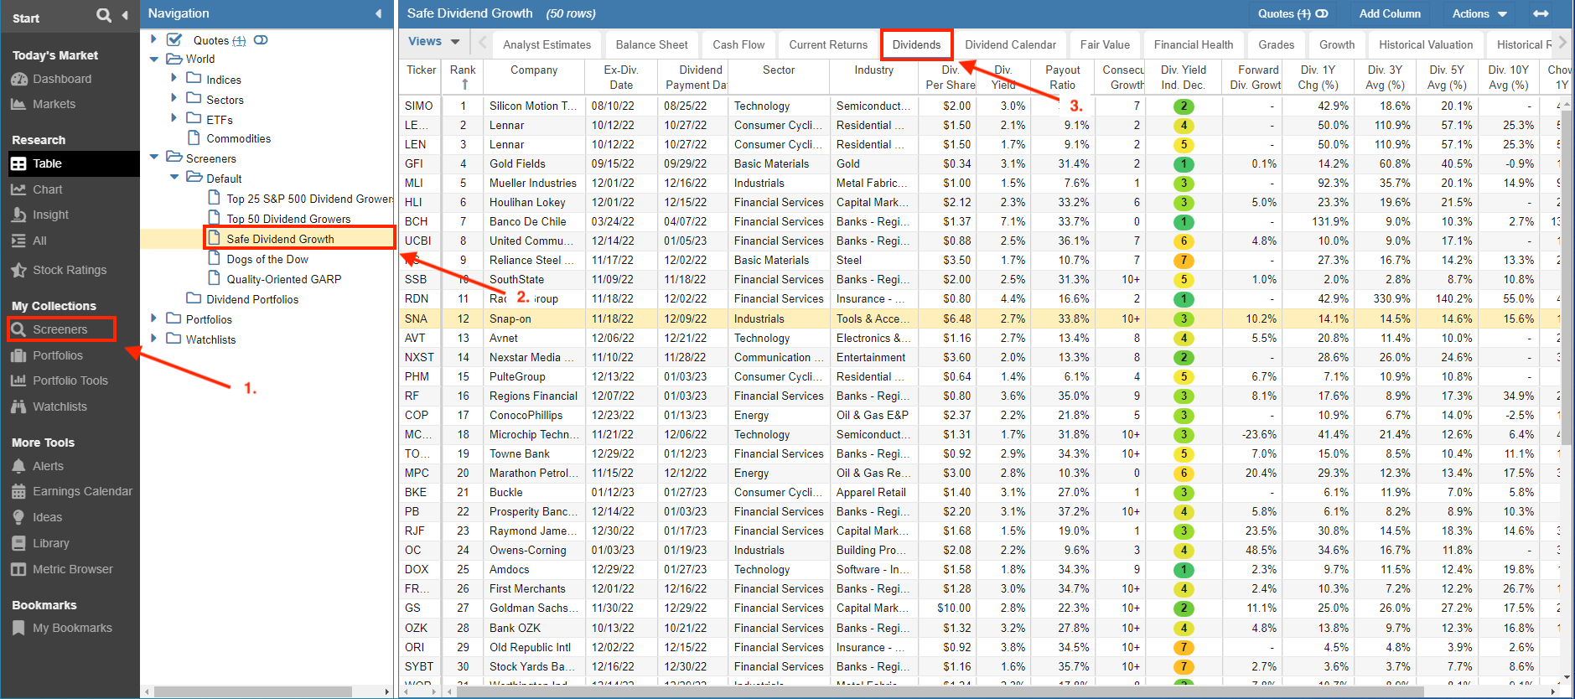1575x699 pixels.
Task: Switch to the Cash Flow tab
Action: click(738, 44)
